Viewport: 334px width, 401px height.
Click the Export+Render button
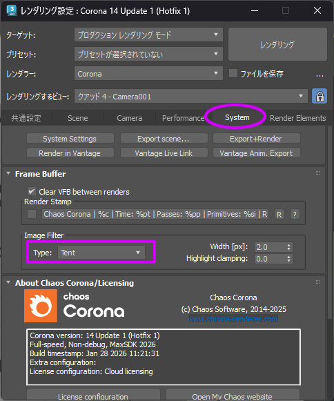coord(256,138)
